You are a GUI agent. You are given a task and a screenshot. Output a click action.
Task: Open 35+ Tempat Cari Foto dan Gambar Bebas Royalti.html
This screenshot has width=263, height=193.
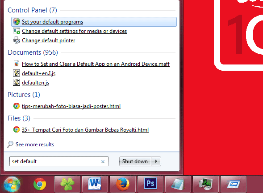pyautogui.click(x=85, y=130)
